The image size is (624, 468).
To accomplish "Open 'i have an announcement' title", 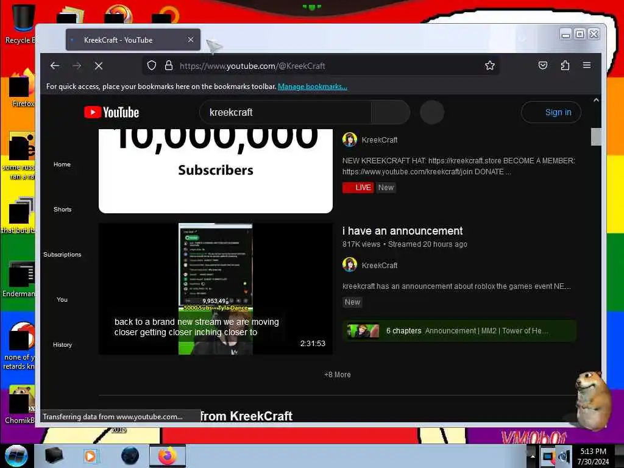I will pos(402,231).
